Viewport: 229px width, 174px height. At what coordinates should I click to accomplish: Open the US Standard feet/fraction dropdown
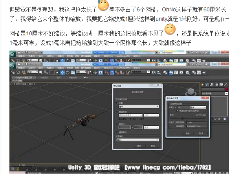[130, 115]
